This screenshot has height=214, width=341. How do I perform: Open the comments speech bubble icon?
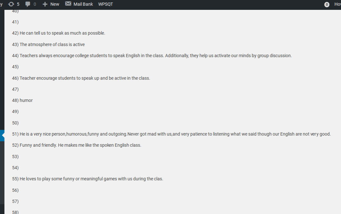28,4
